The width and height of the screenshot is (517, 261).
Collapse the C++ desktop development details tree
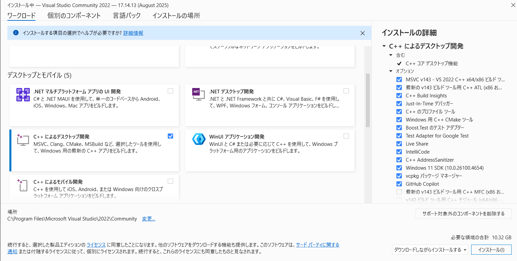[x=384, y=46]
